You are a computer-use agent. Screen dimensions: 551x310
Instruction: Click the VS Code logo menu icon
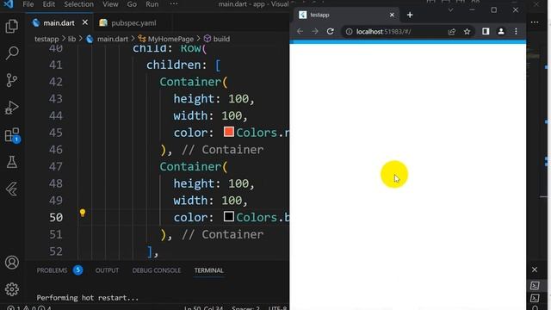(x=9, y=4)
